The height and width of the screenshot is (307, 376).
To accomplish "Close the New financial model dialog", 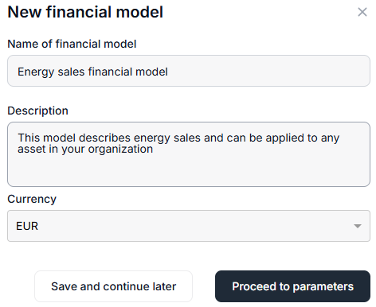I will (x=362, y=12).
